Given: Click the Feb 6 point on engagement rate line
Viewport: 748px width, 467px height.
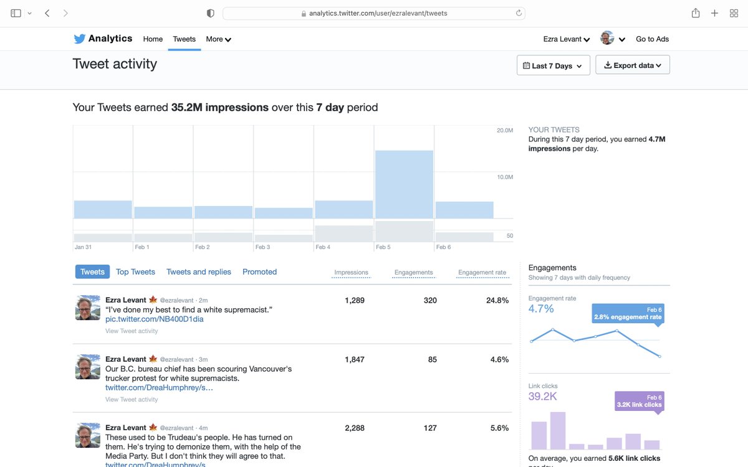Looking at the screenshot, I should point(659,356).
